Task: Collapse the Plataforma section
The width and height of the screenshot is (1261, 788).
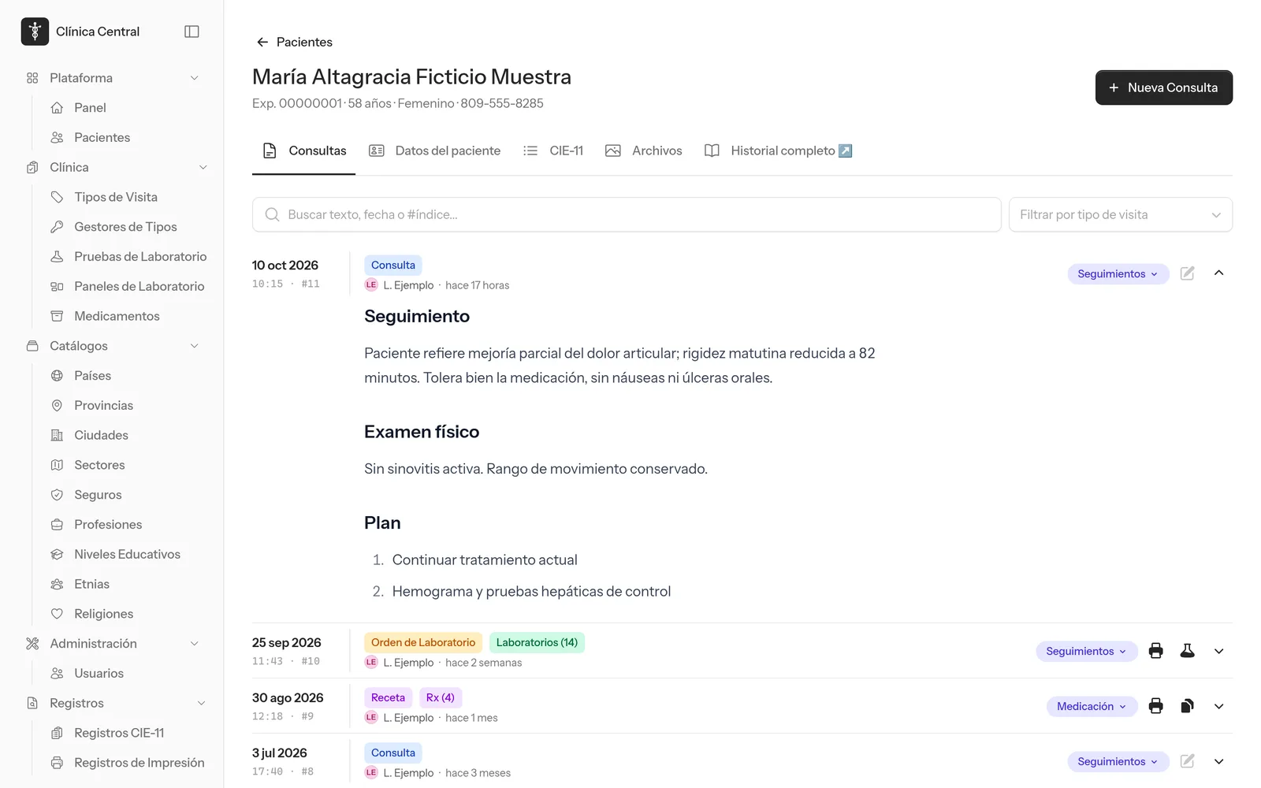Action: click(x=194, y=78)
